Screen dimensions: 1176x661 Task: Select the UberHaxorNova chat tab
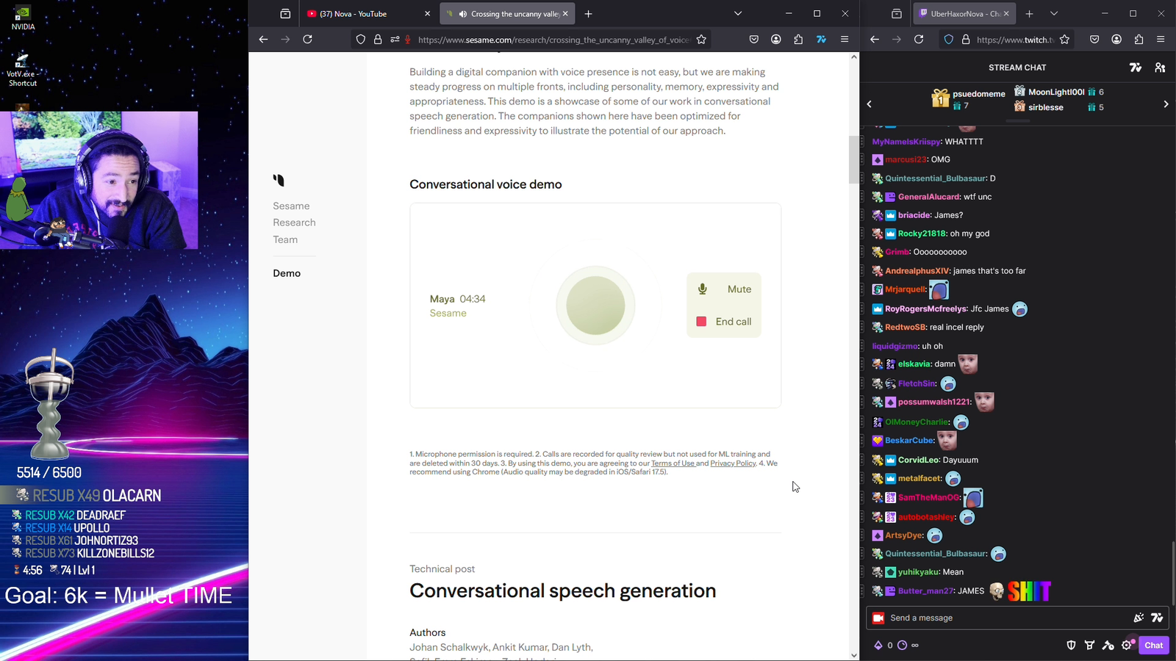(966, 14)
